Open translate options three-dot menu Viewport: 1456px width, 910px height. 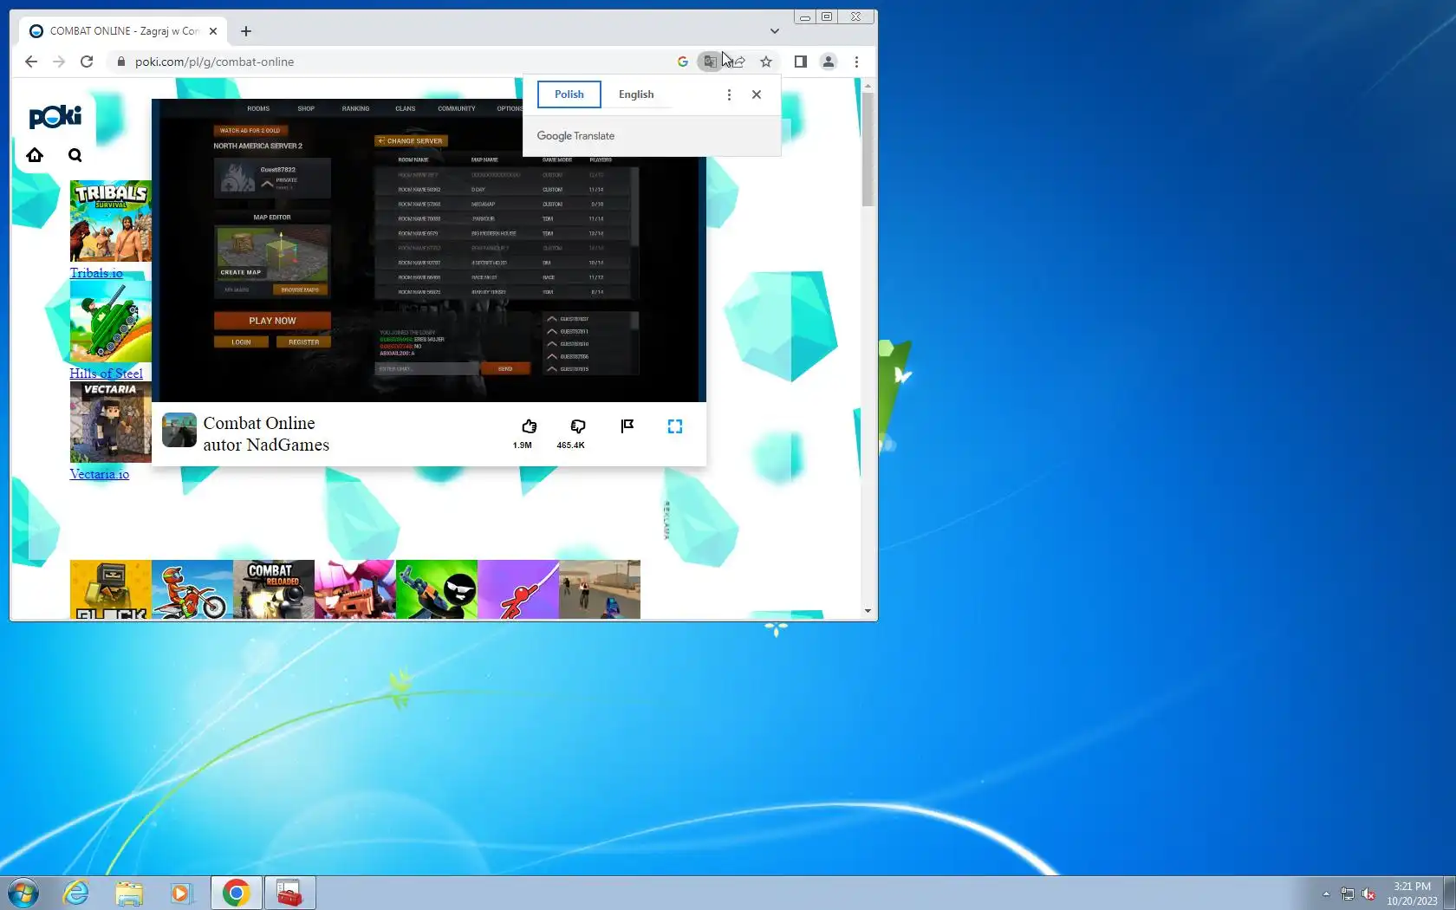tap(729, 94)
